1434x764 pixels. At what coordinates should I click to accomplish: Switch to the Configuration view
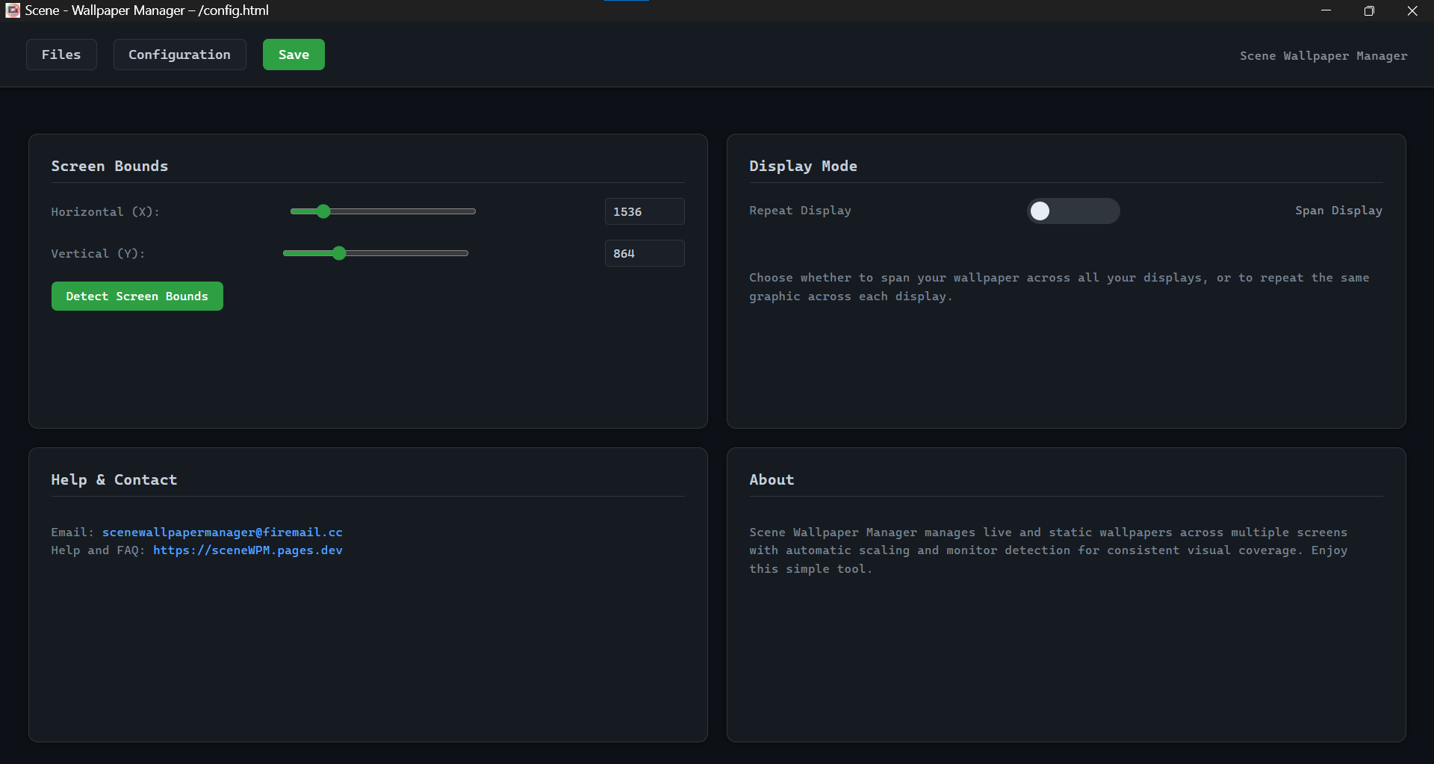179,54
